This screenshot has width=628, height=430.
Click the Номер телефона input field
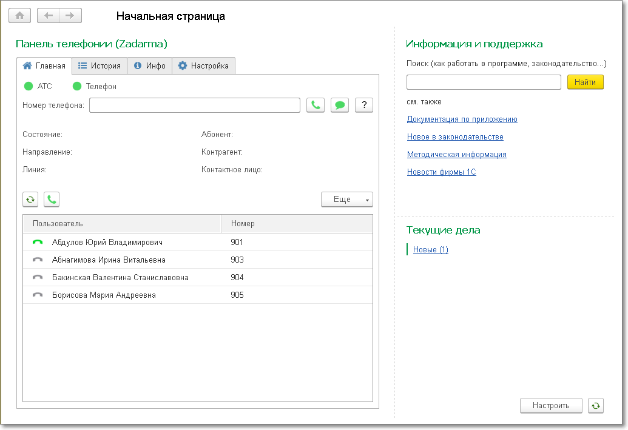(x=194, y=106)
